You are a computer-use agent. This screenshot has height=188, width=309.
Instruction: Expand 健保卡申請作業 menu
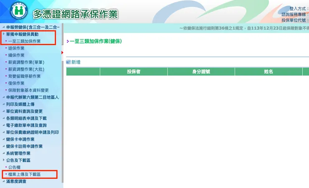(20, 139)
